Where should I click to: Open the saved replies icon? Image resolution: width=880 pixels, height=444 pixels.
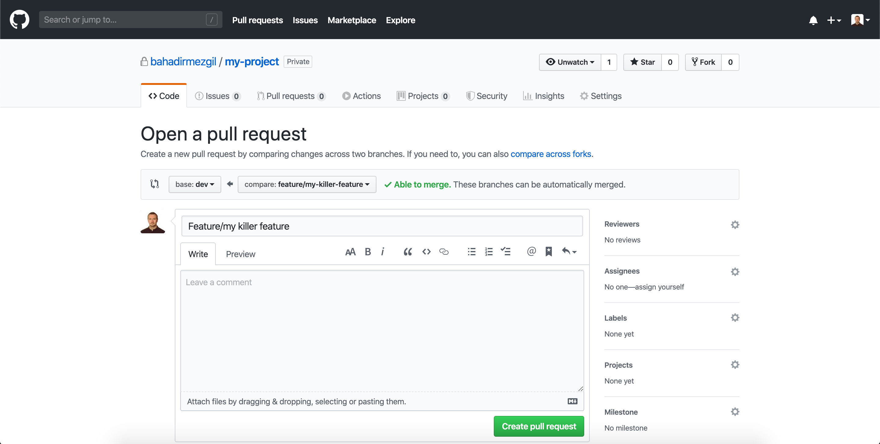pos(549,252)
